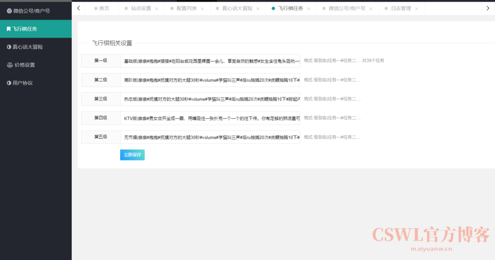The height and width of the screenshot is (260, 495).
Task: Open 真心话大冒险 in the sidebar
Action: click(27, 47)
